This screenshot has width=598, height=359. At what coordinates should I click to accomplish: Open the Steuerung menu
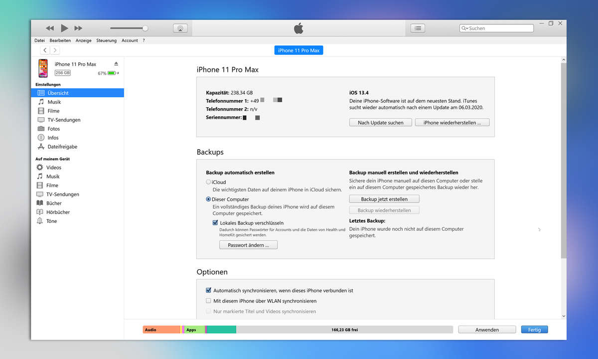pos(106,40)
